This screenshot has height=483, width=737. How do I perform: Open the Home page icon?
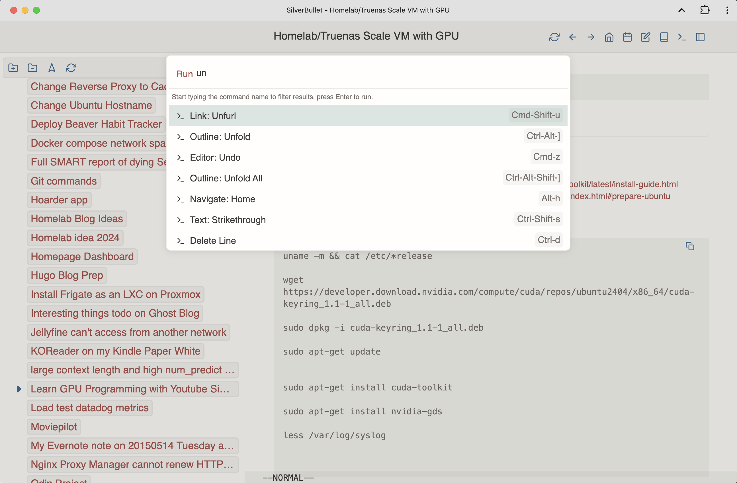pyautogui.click(x=609, y=37)
